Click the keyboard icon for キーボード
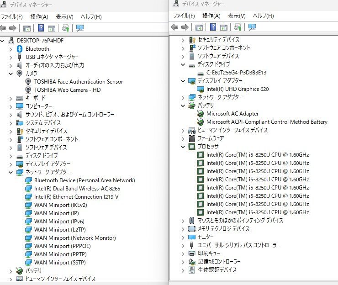338x285 pixels. click(x=19, y=98)
